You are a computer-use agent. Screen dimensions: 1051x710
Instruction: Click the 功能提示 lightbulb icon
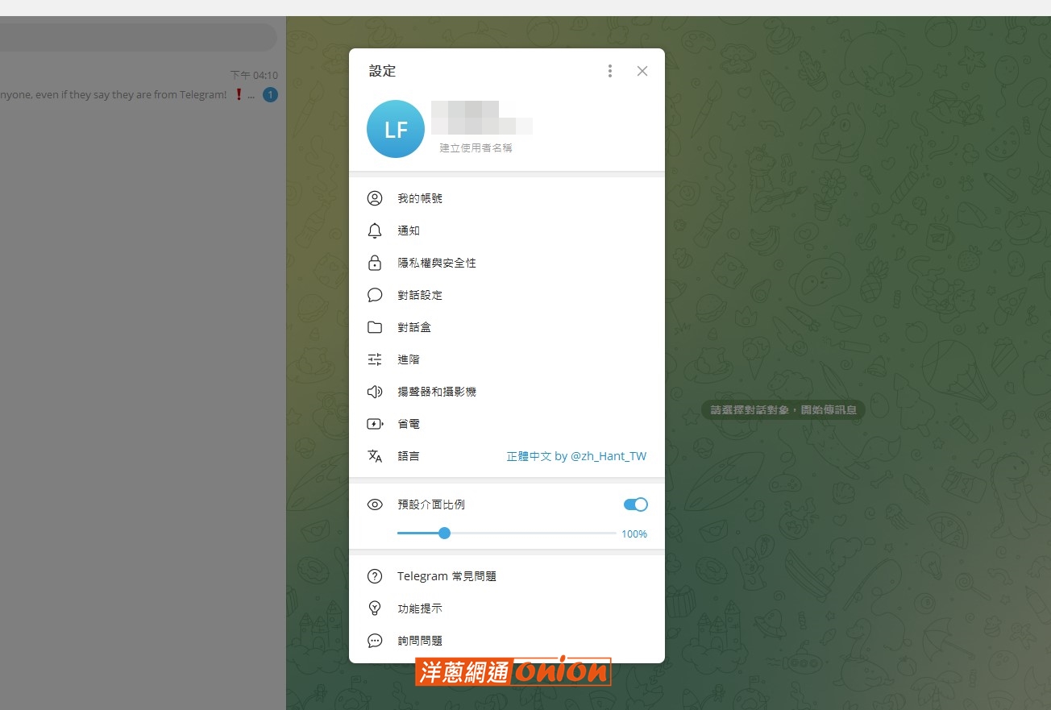375,608
